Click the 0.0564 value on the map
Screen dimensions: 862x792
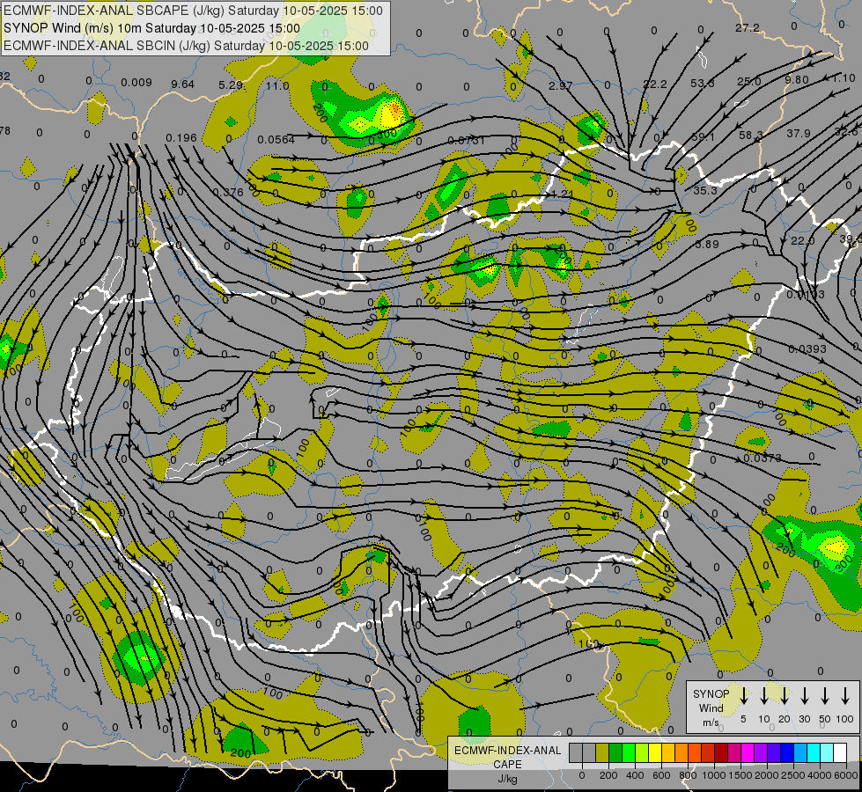pyautogui.click(x=276, y=140)
